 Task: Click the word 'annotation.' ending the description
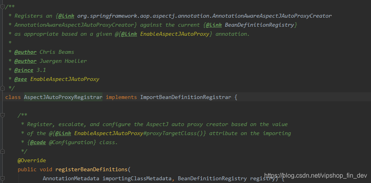(232, 34)
